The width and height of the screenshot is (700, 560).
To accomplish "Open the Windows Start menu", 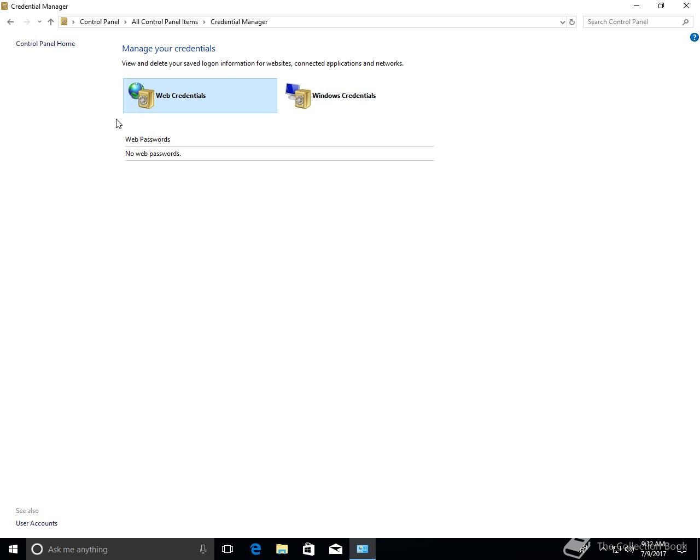I will 13,549.
